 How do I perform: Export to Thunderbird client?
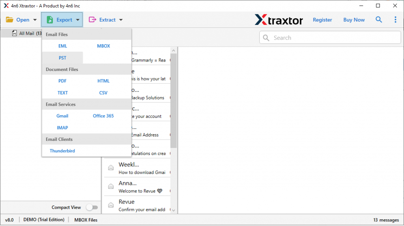(63, 151)
